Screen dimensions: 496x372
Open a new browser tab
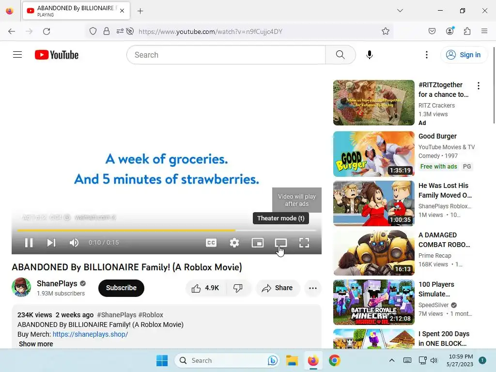140,11
